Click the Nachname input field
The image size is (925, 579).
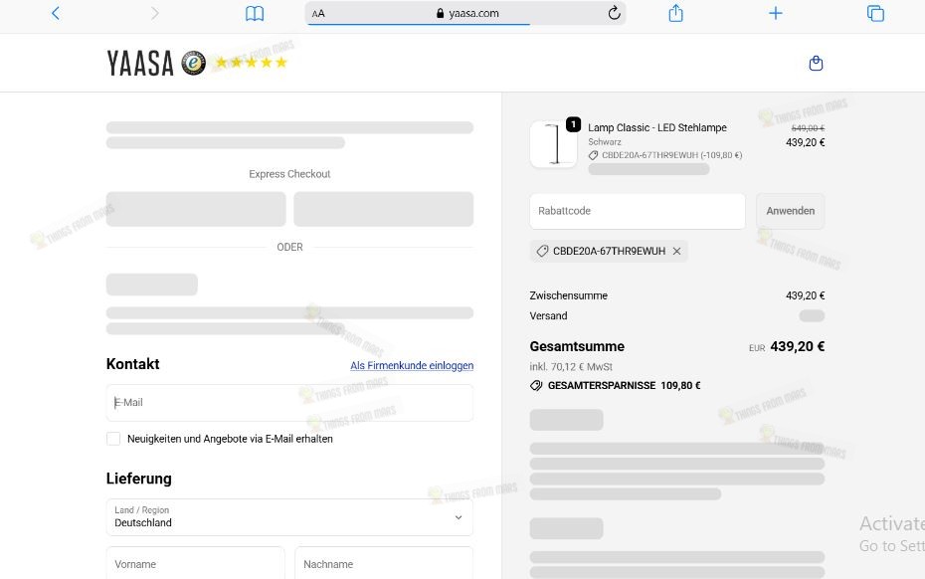(x=384, y=564)
